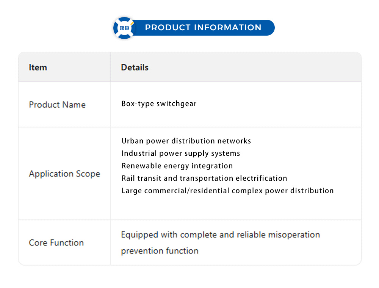Image resolution: width=379 pixels, height=288 pixels.
Task: Select the Item column header
Action: [38, 67]
